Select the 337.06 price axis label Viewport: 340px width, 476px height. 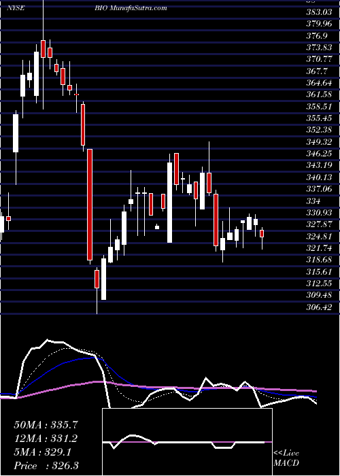(318, 189)
